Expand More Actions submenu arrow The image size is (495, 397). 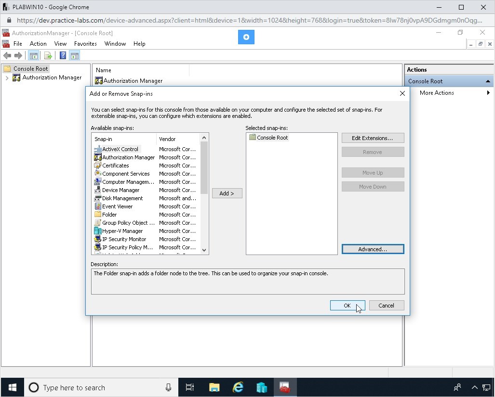(488, 92)
